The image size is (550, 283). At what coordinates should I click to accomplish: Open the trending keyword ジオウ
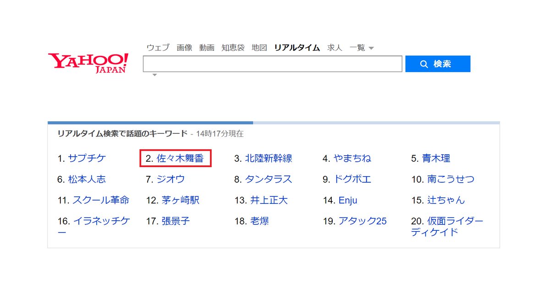point(171,180)
